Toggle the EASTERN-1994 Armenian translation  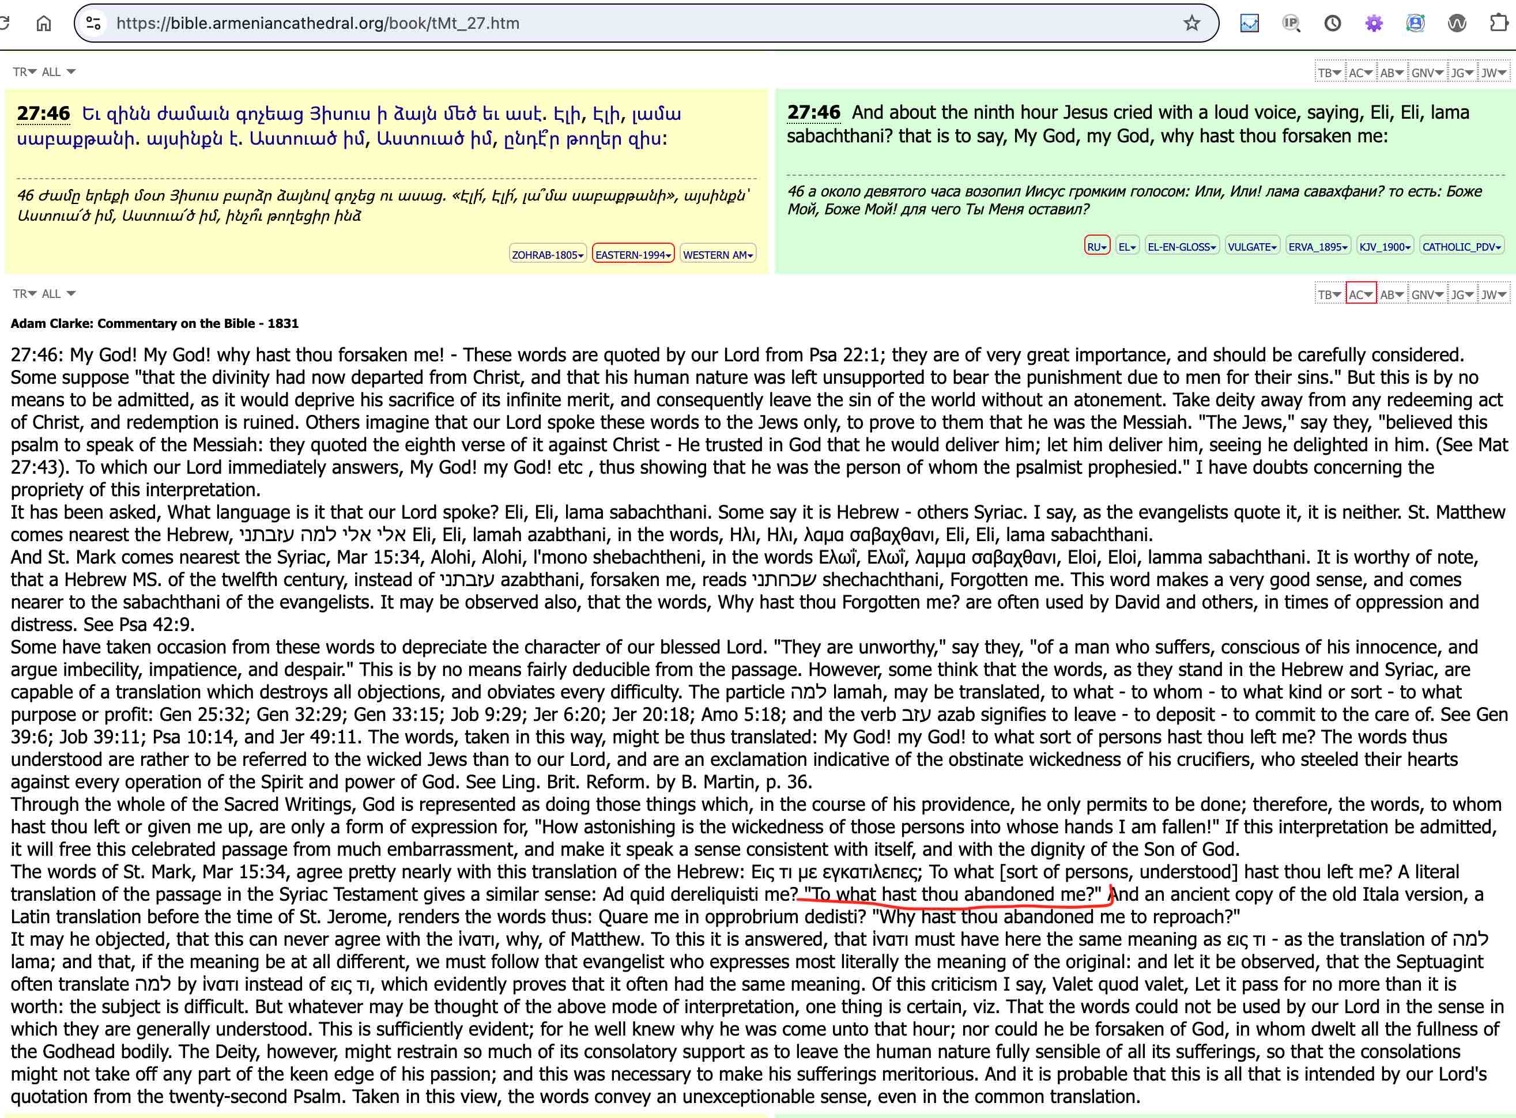633,255
